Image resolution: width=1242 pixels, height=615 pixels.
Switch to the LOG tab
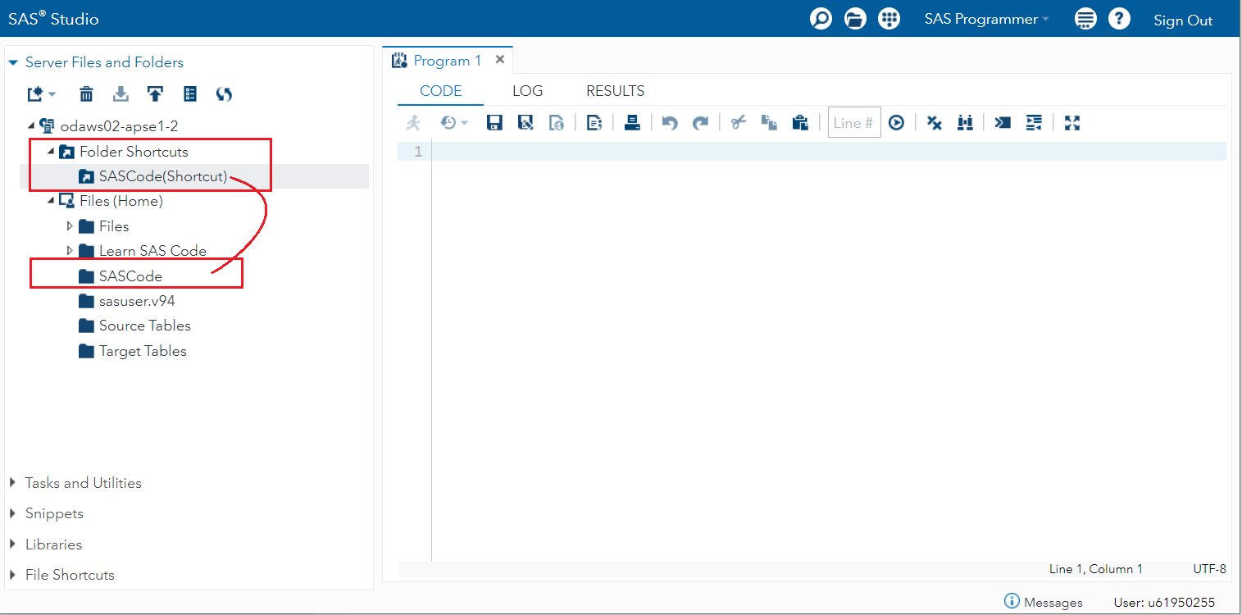tap(527, 90)
